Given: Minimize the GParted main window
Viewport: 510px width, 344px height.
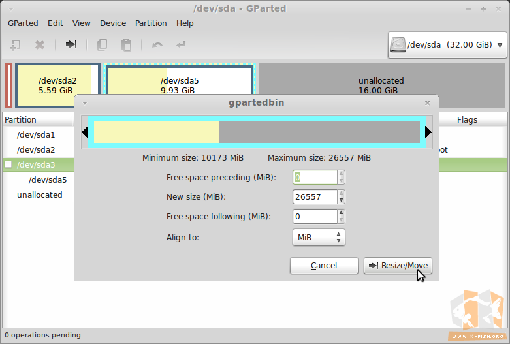Looking at the screenshot, I should pos(468,9).
